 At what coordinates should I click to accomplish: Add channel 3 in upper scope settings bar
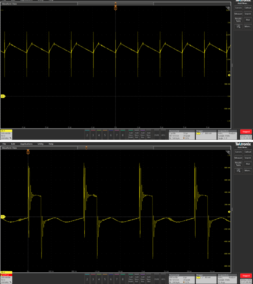click(93, 135)
